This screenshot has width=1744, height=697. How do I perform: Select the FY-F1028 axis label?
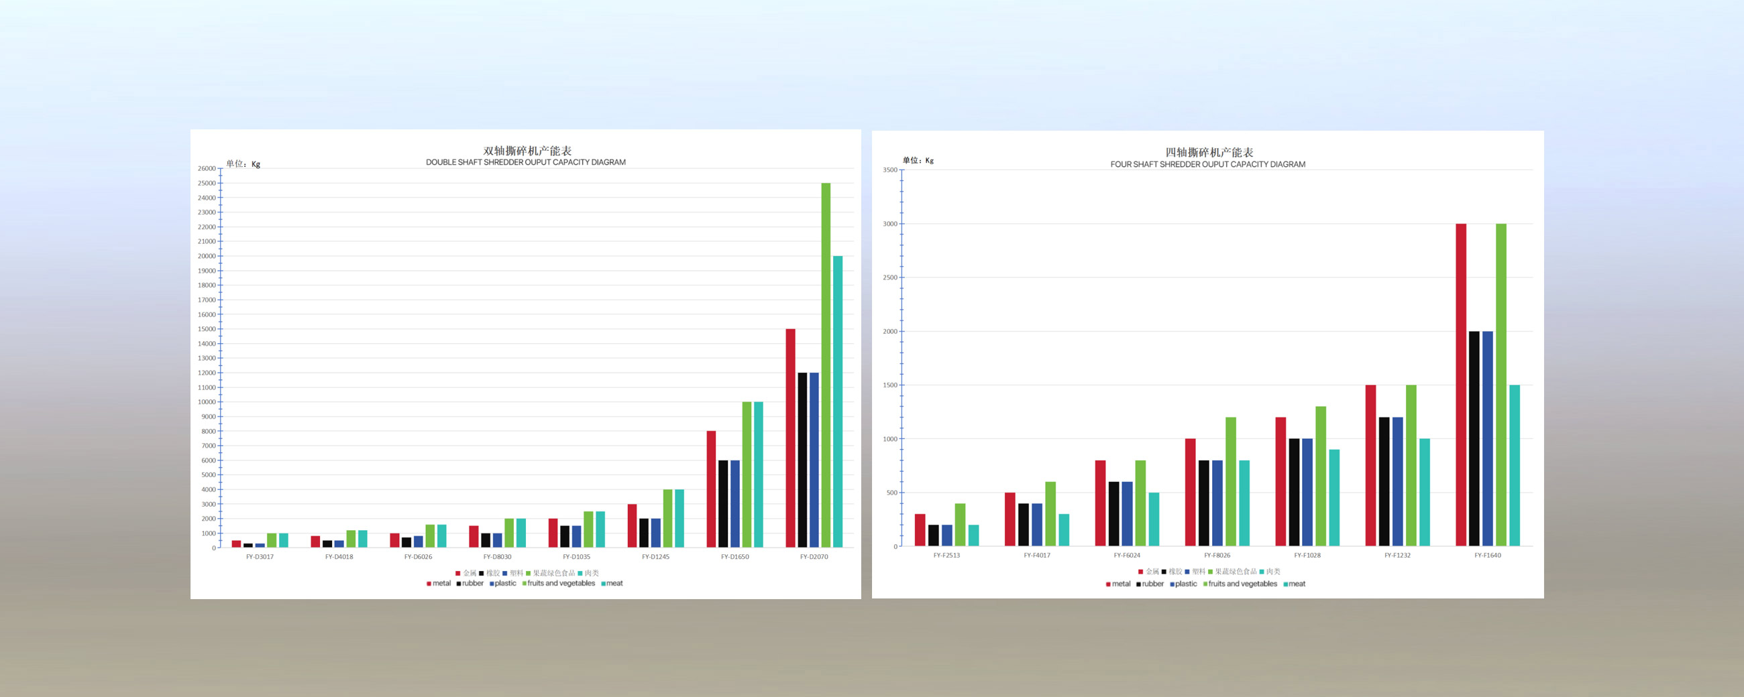pos(1307,556)
